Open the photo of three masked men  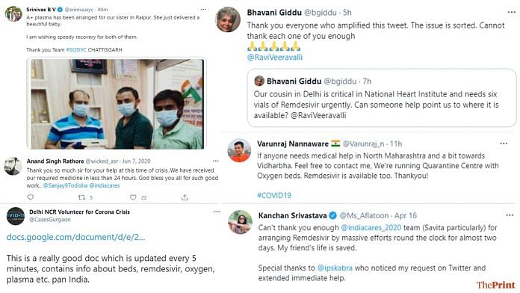click(117, 103)
